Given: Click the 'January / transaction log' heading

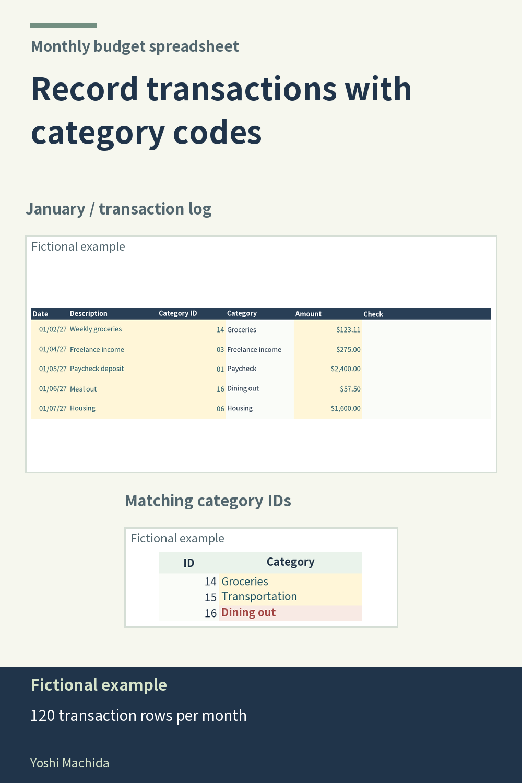Looking at the screenshot, I should 118,209.
